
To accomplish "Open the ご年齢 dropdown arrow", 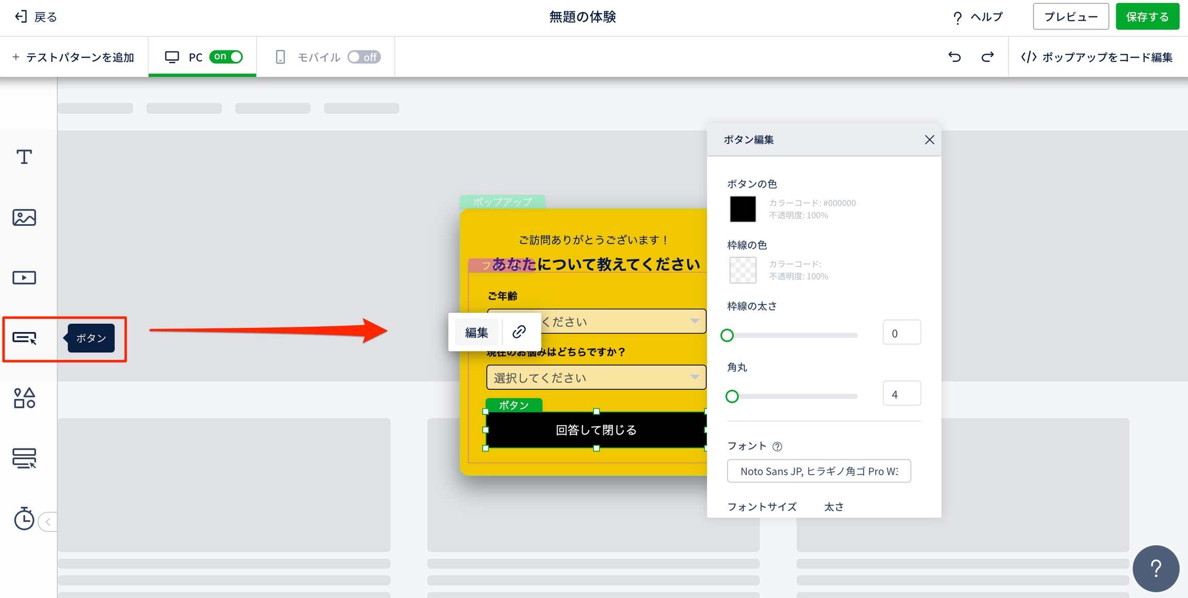I will pyautogui.click(x=695, y=321).
